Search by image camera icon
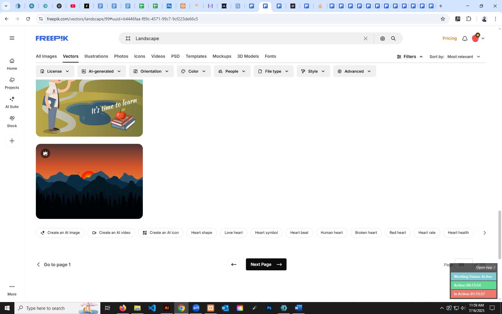Image resolution: width=502 pixels, height=314 pixels. [382, 38]
